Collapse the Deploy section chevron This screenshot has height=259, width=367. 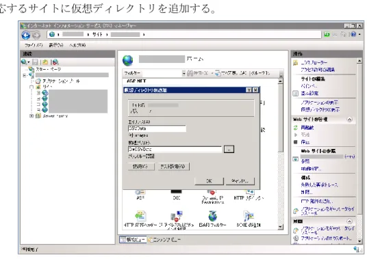pyautogui.click(x=349, y=221)
